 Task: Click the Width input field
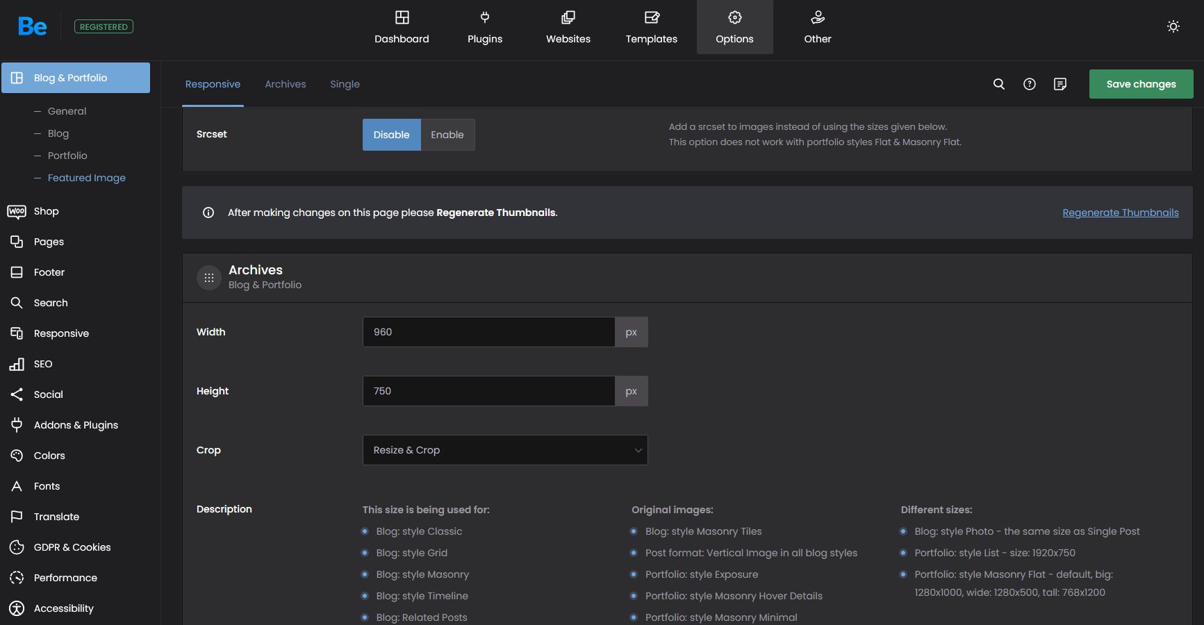488,332
